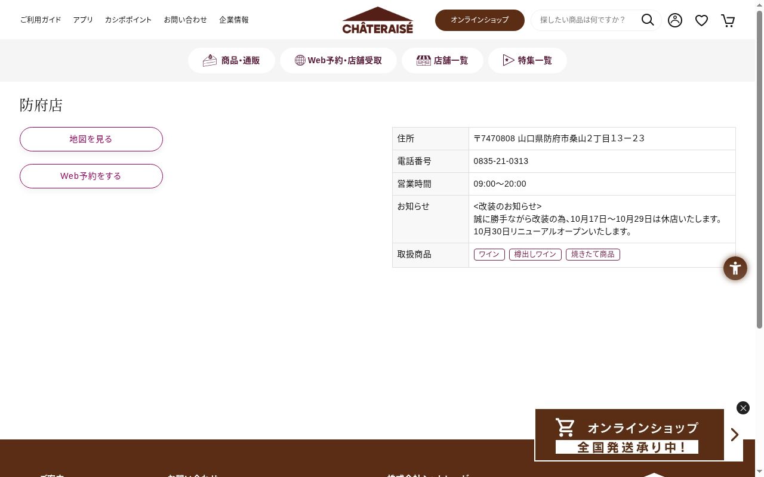Open アプリ link
This screenshot has width=764, height=477.
pyautogui.click(x=83, y=20)
